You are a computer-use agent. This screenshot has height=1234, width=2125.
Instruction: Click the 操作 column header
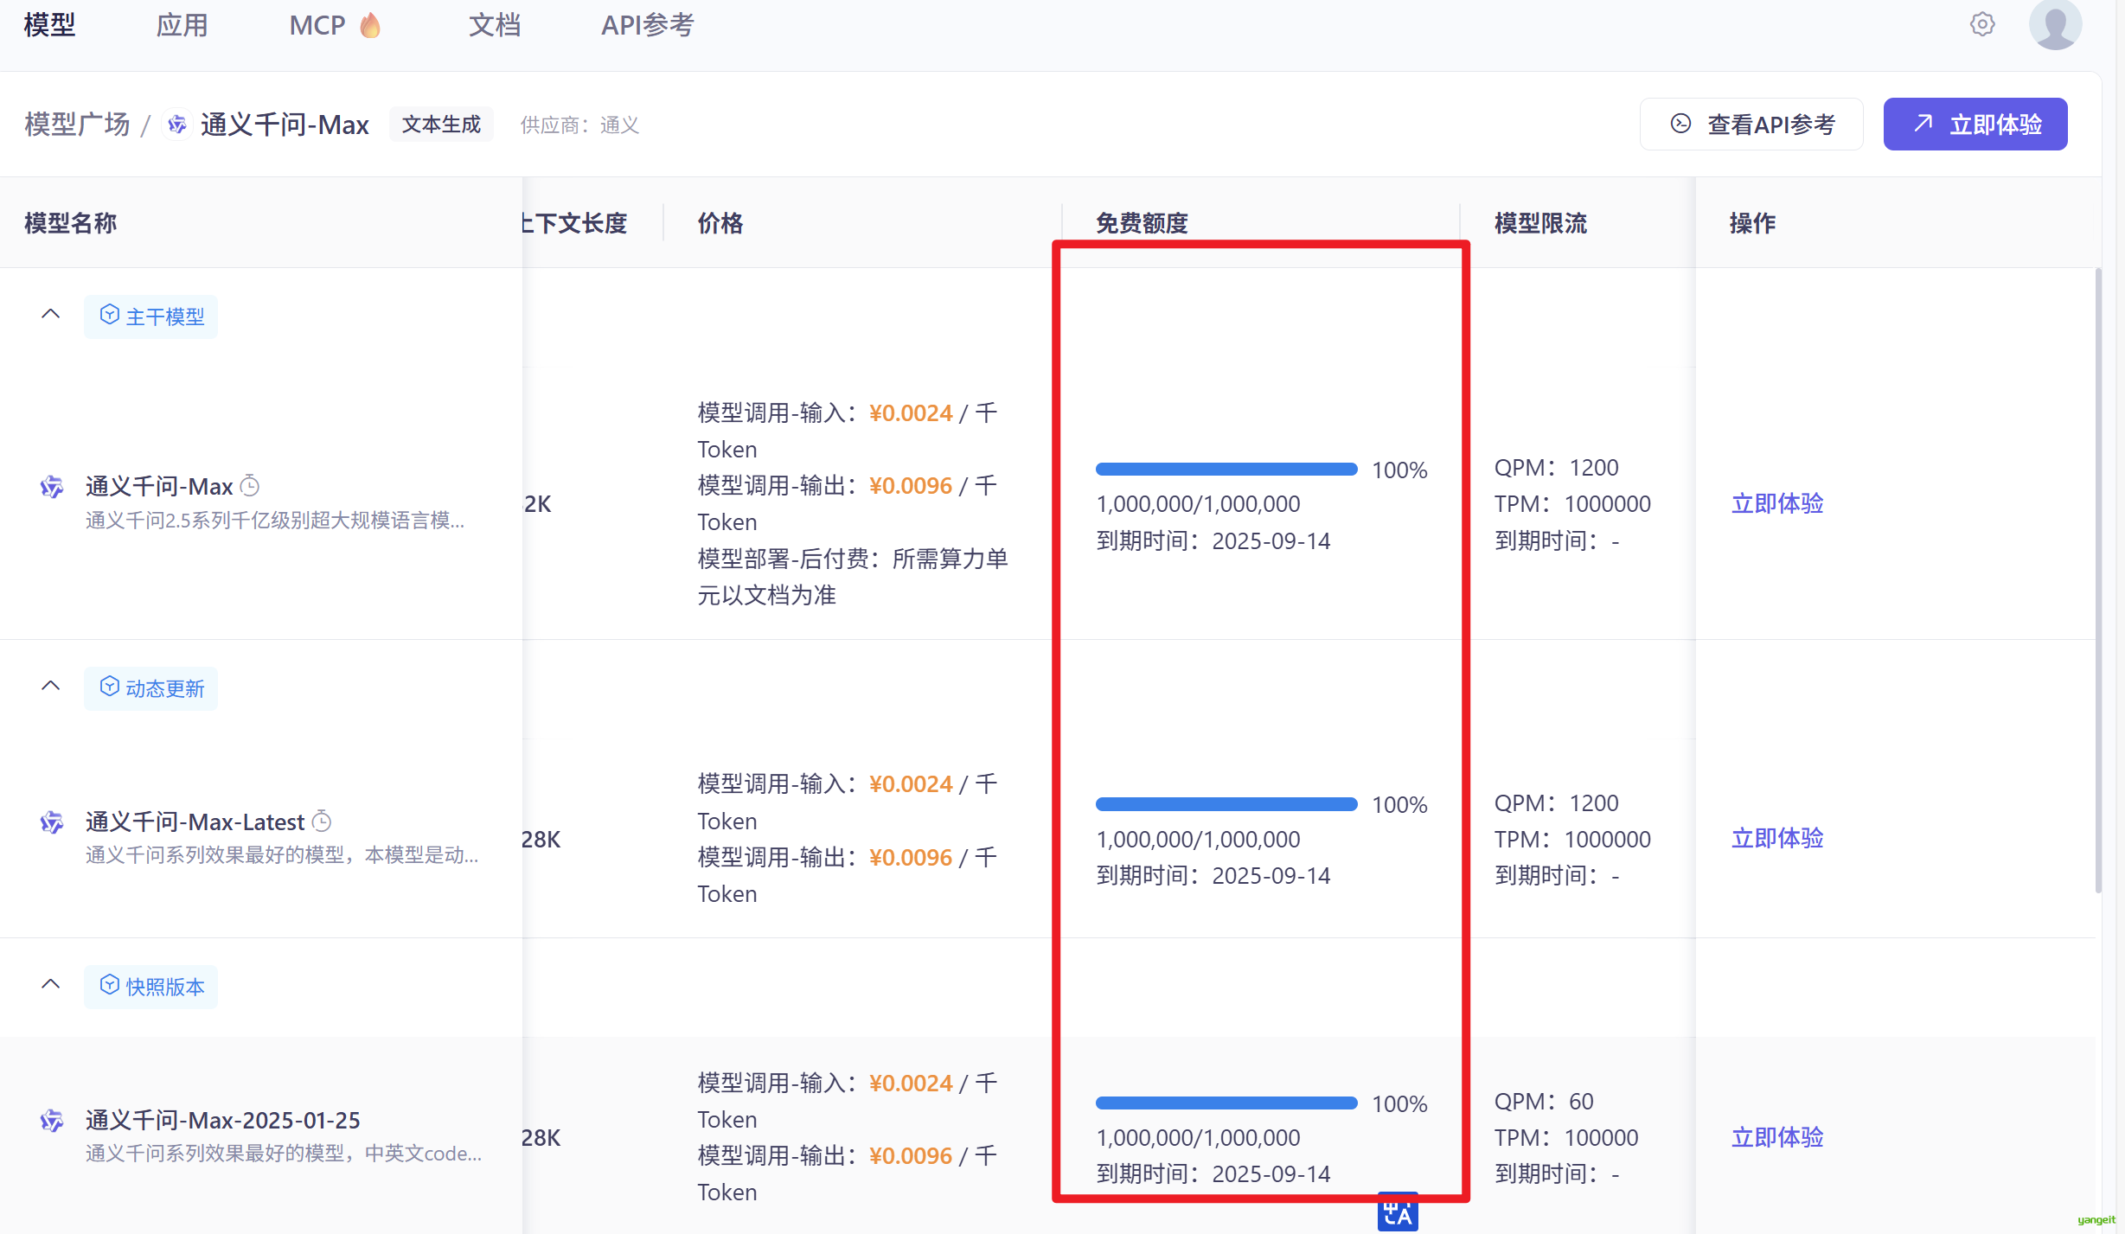(1753, 223)
